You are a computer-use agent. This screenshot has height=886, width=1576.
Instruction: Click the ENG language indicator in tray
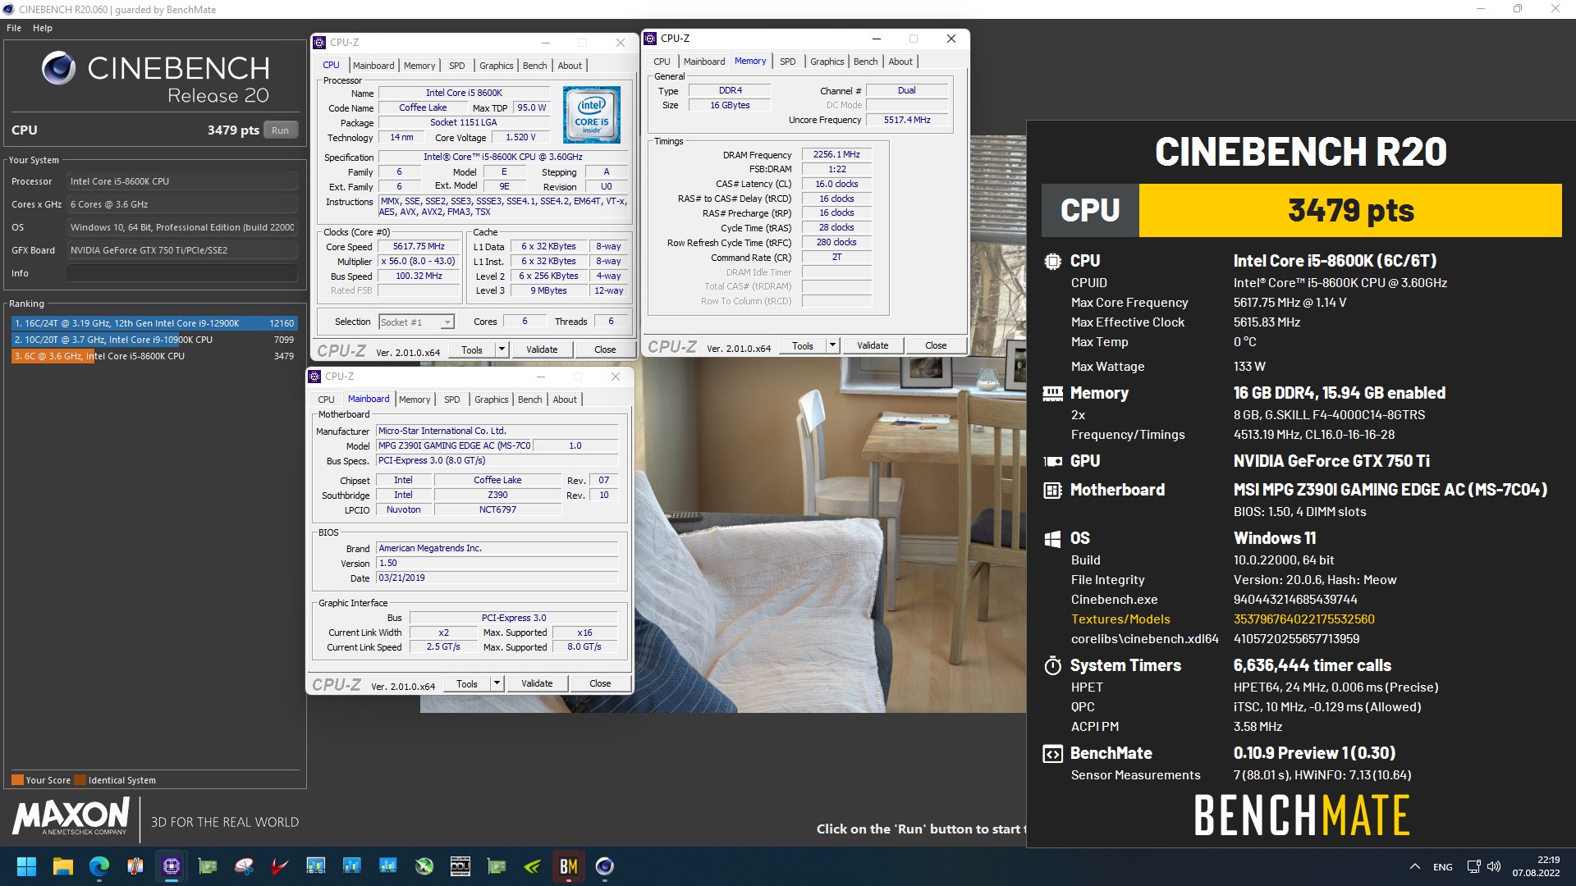pos(1442,867)
